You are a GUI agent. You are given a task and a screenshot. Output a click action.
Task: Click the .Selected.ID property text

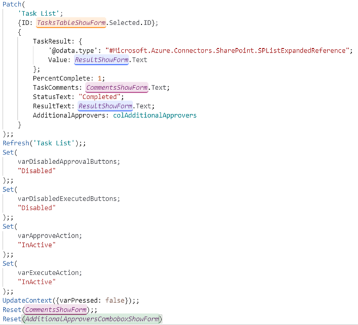tap(129, 22)
